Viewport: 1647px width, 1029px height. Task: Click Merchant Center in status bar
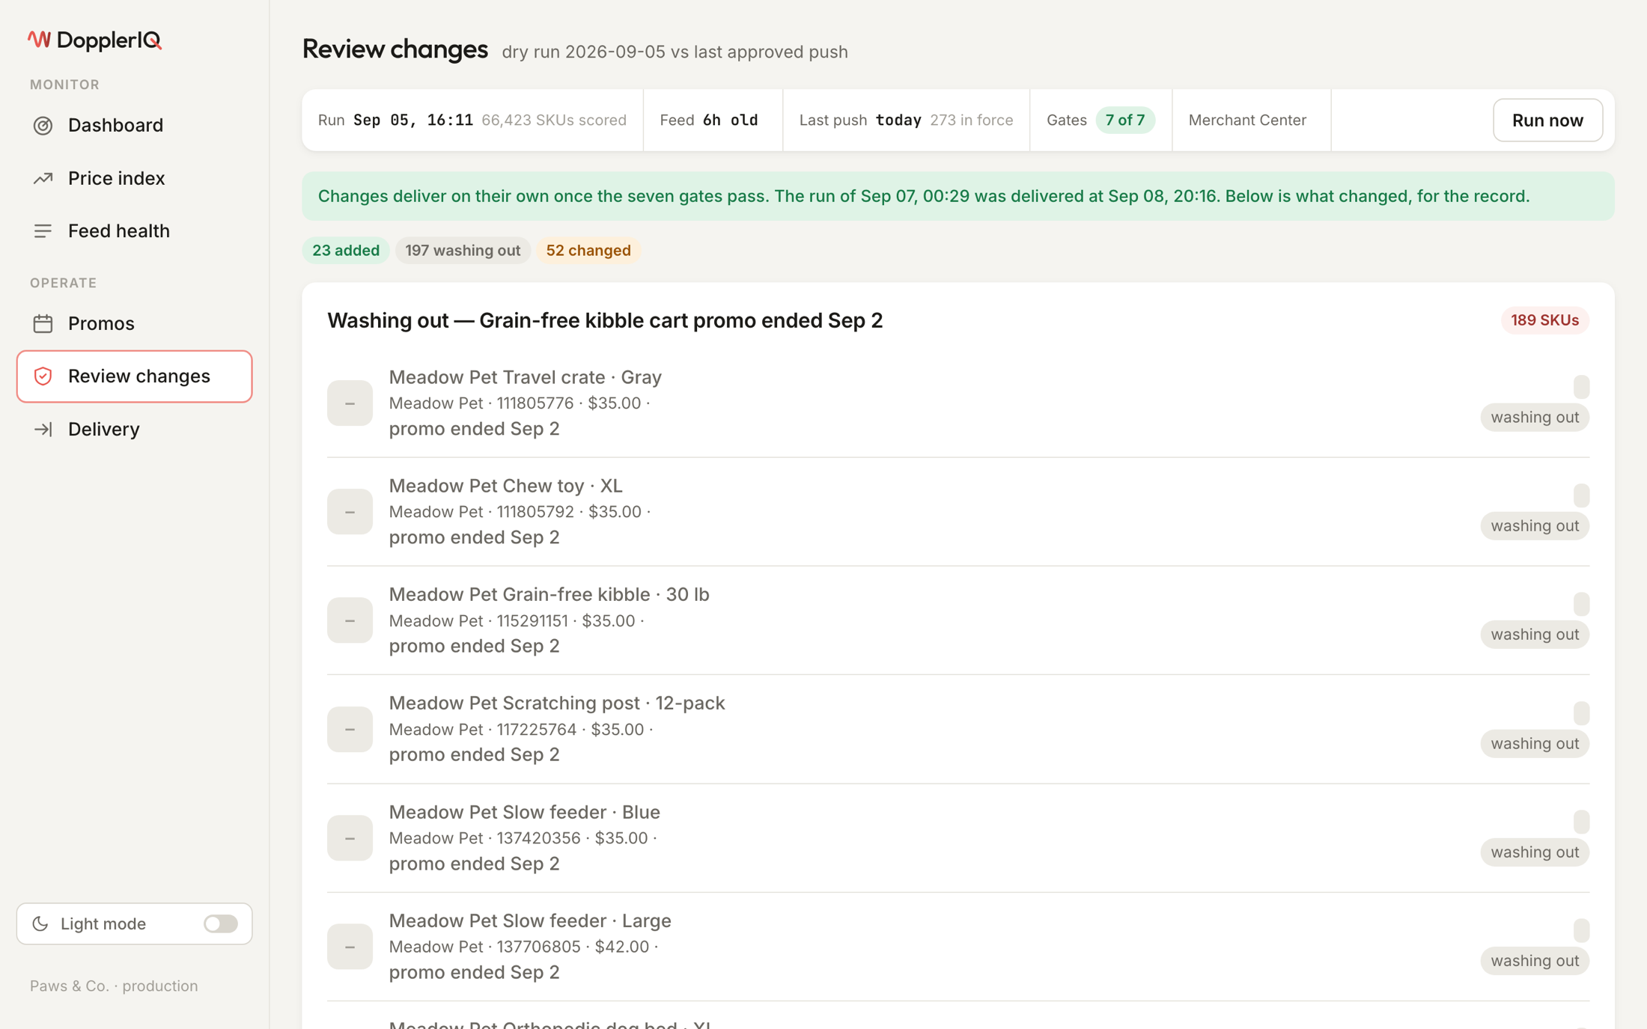1247,120
